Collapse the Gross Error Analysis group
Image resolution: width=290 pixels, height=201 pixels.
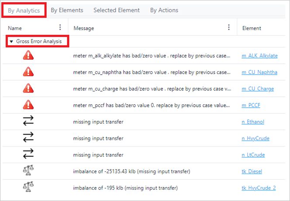point(11,41)
